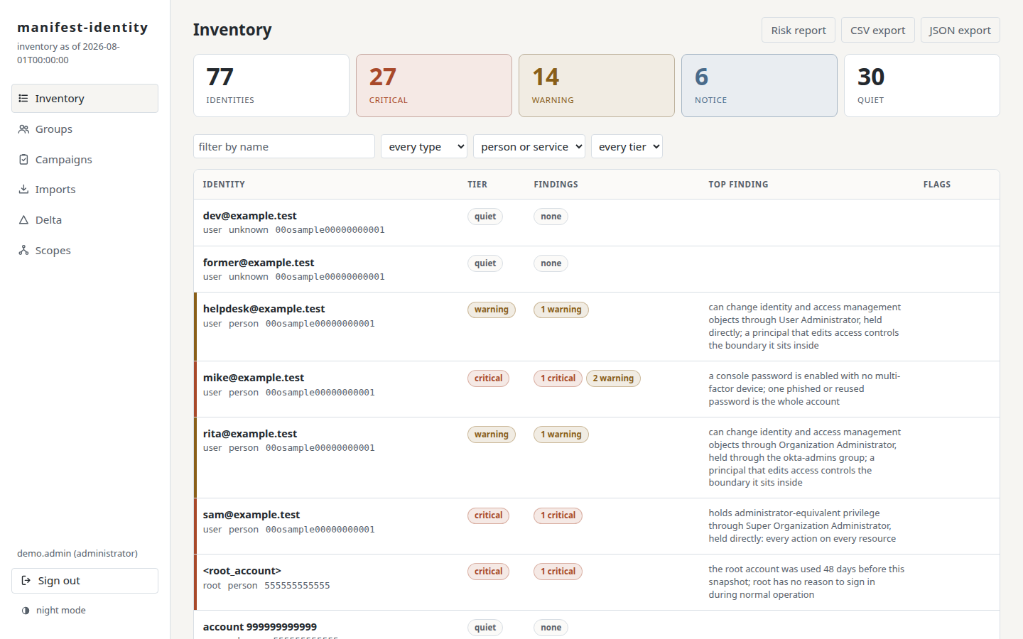Select the 6 Notice summary card
The width and height of the screenshot is (1023, 639).
pos(759,86)
